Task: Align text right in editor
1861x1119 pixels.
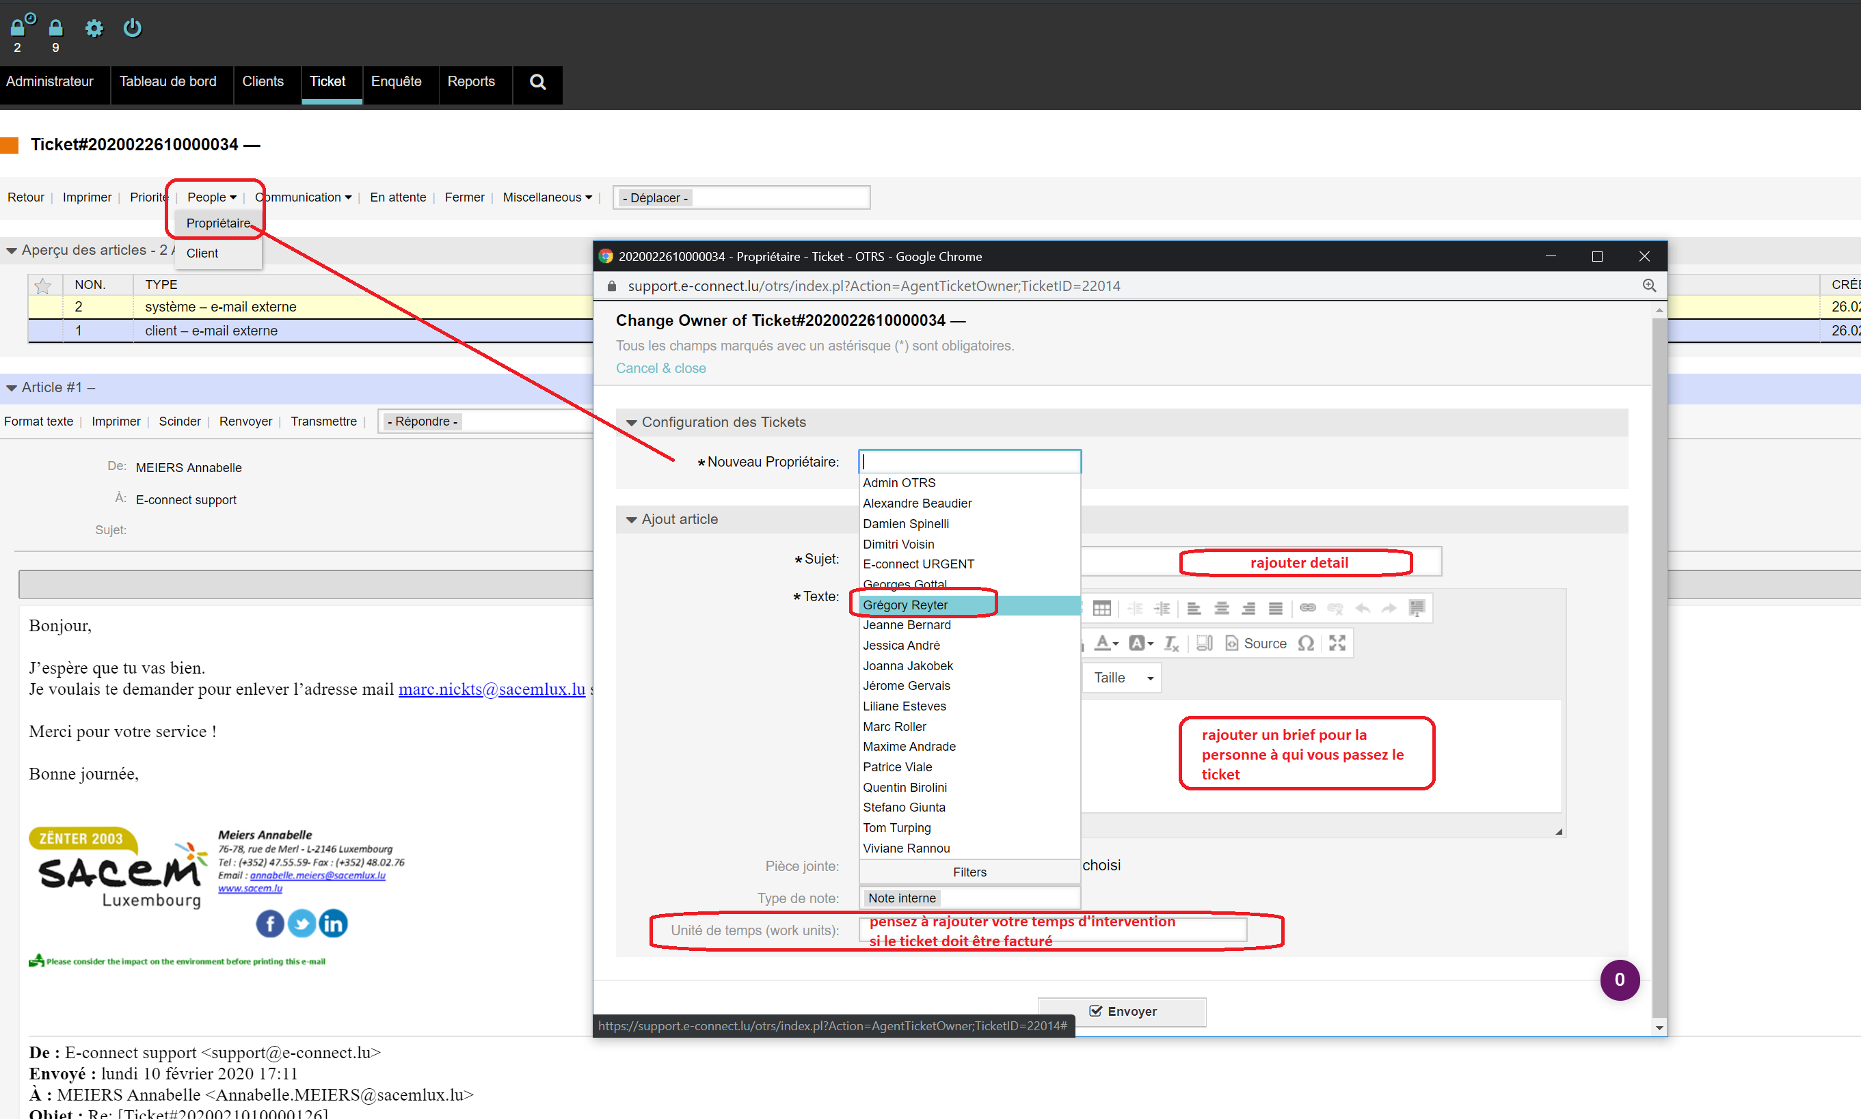Action: (1249, 609)
